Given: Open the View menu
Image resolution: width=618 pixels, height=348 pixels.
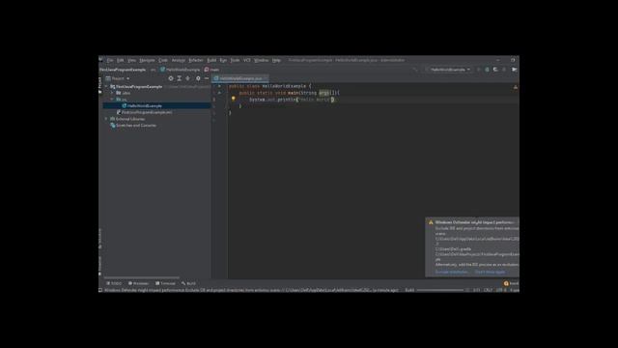Looking at the screenshot, I should pyautogui.click(x=131, y=60).
